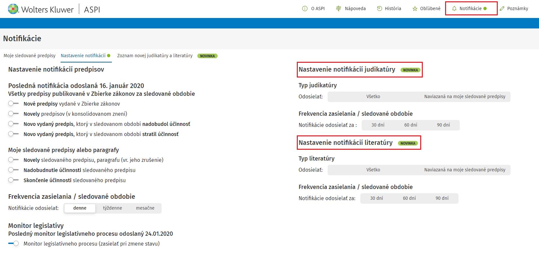Open Nápoveda help signpost icon

[x=338, y=9]
